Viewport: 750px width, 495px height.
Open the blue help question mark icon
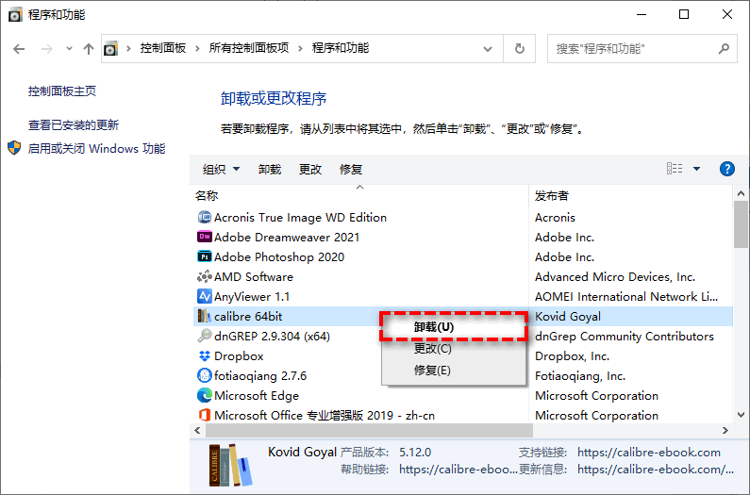point(726,169)
